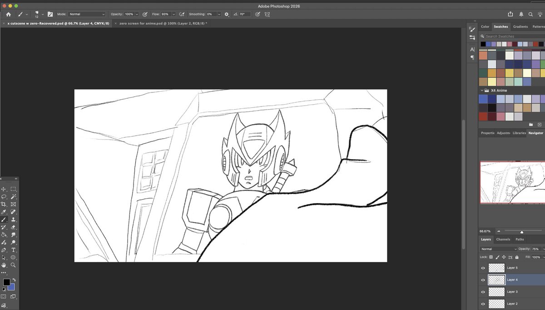Reset to default foreground and background colors
The image size is (545, 310).
point(4,289)
